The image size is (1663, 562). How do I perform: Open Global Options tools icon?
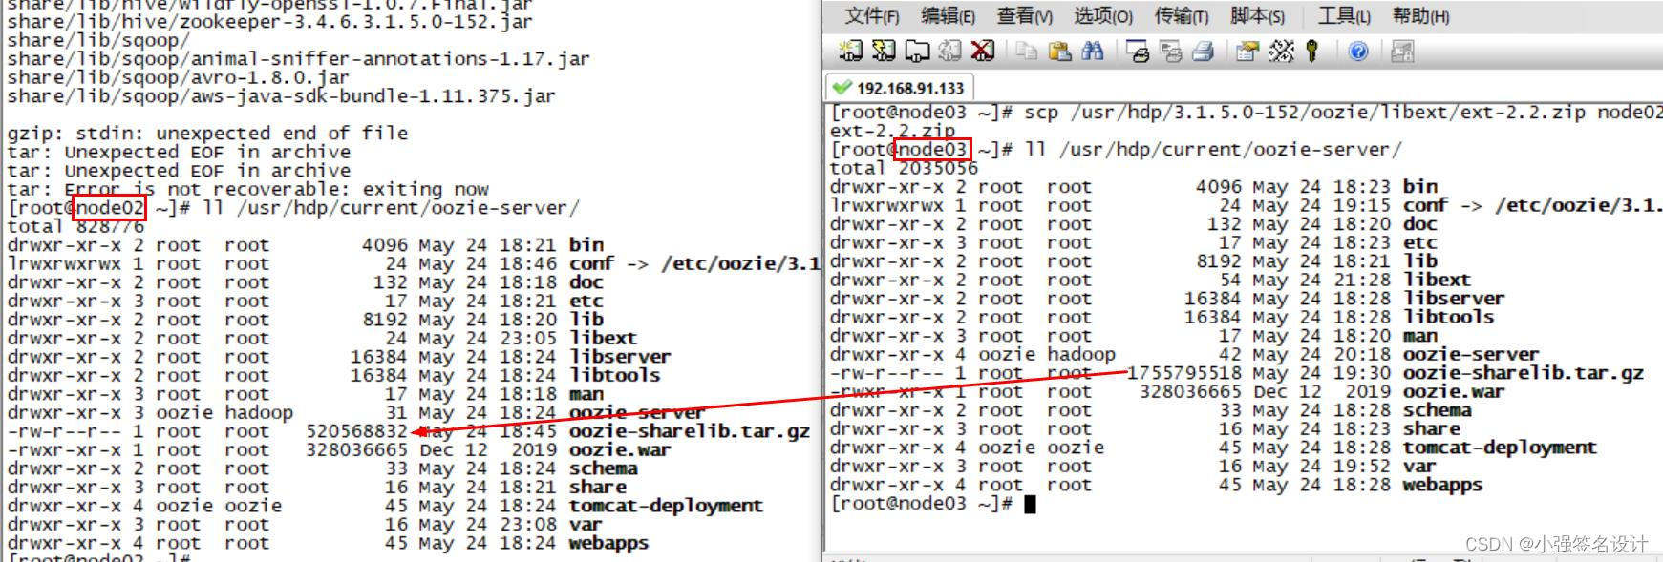1281,51
